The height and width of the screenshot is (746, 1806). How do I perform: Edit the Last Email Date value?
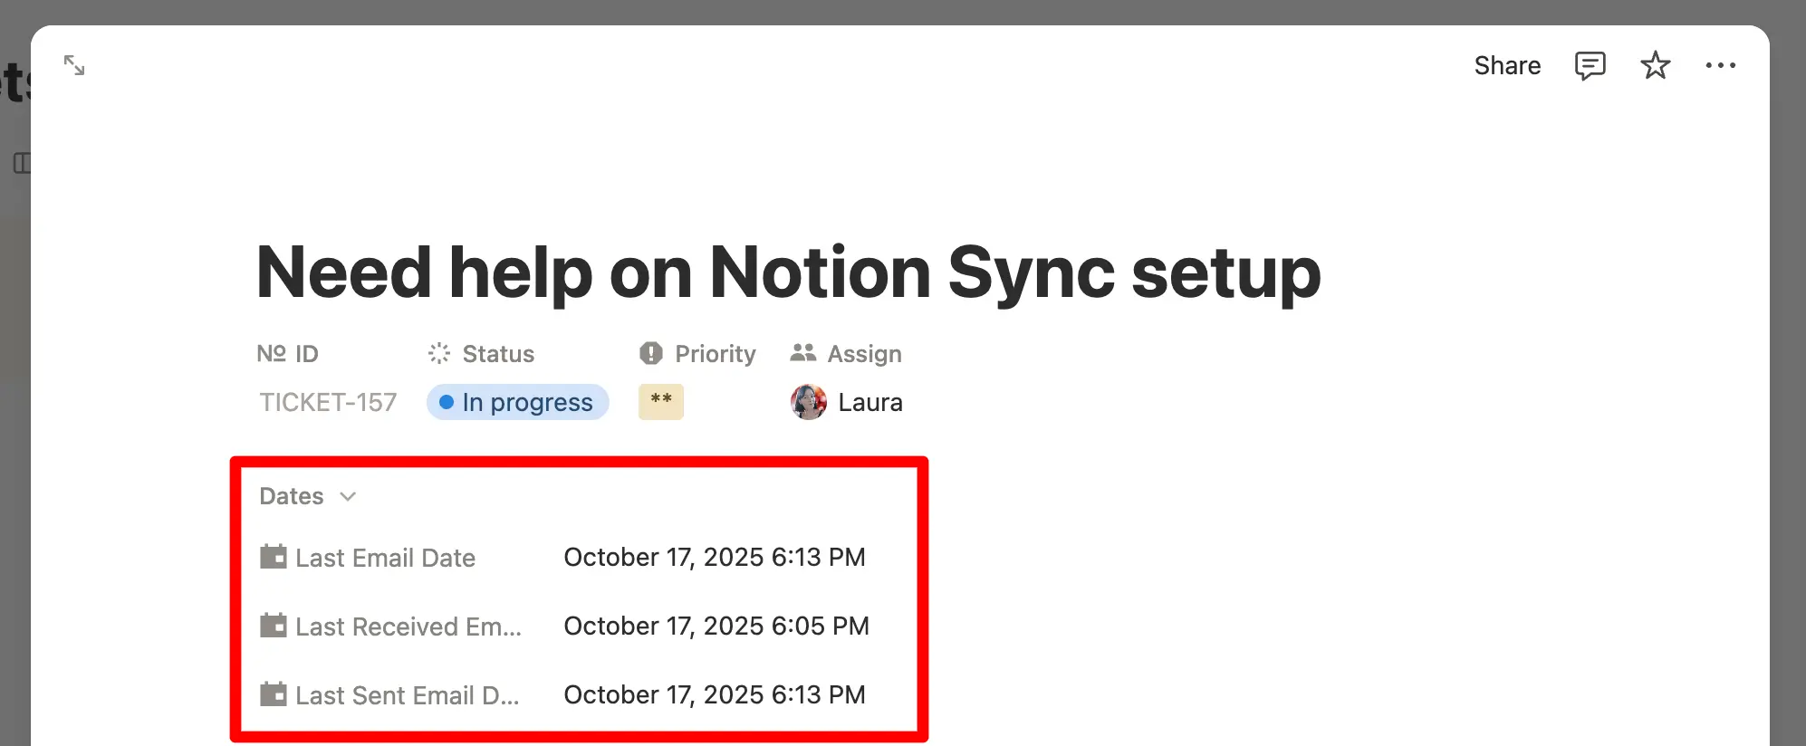[x=715, y=557]
